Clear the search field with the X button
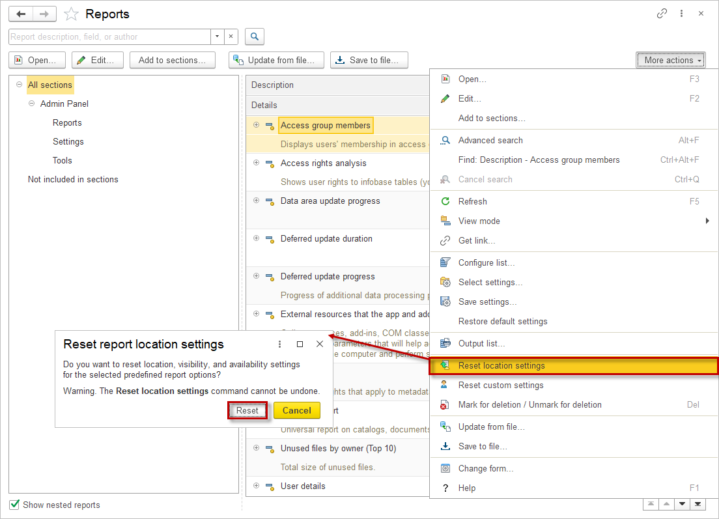 click(x=231, y=36)
